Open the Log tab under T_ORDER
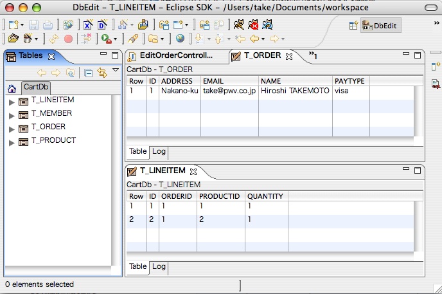 (x=159, y=151)
